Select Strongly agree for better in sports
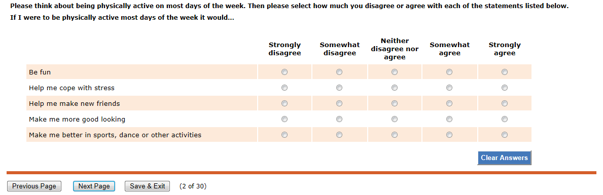This screenshot has width=603, height=195. click(505, 135)
